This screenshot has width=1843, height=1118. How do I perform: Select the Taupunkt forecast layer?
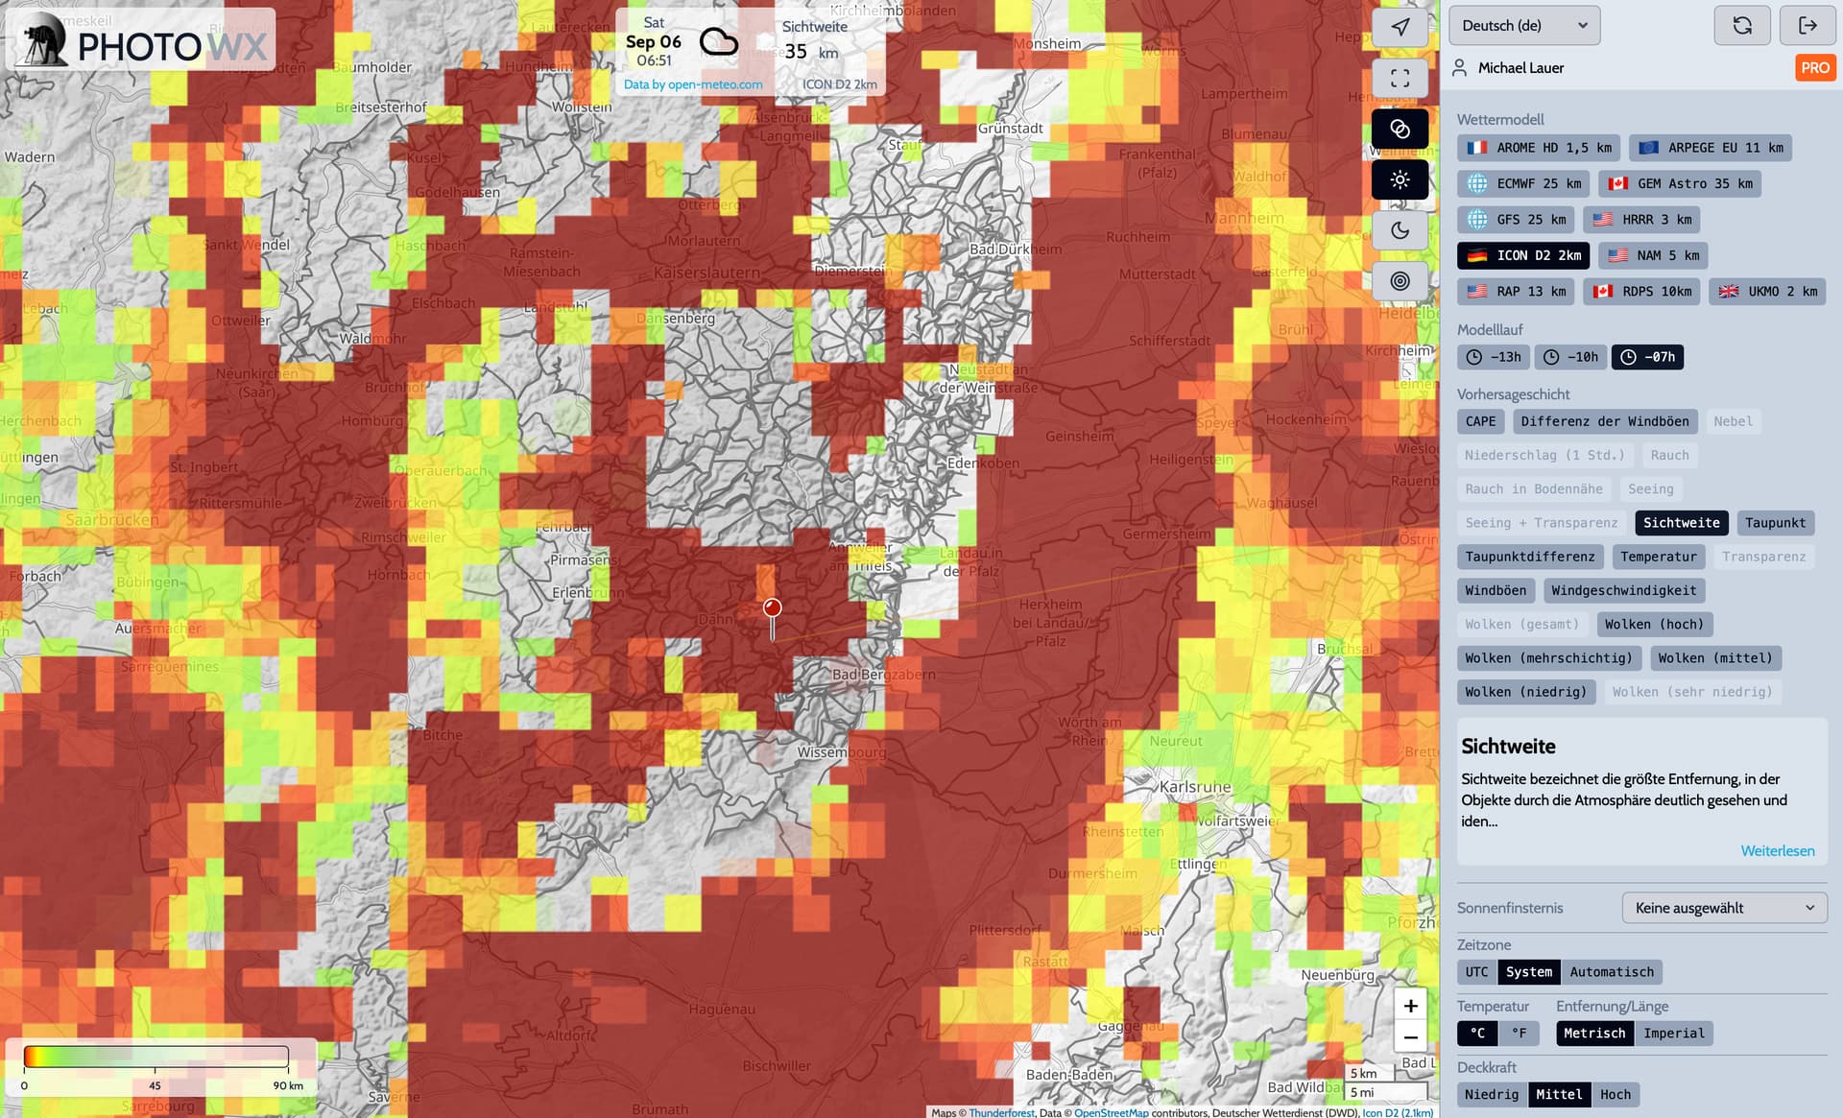coord(1774,523)
